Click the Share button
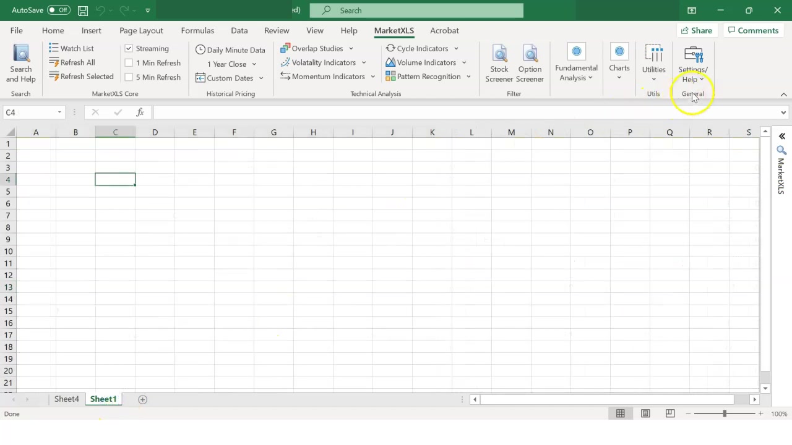The height and width of the screenshot is (445, 792). coord(696,30)
